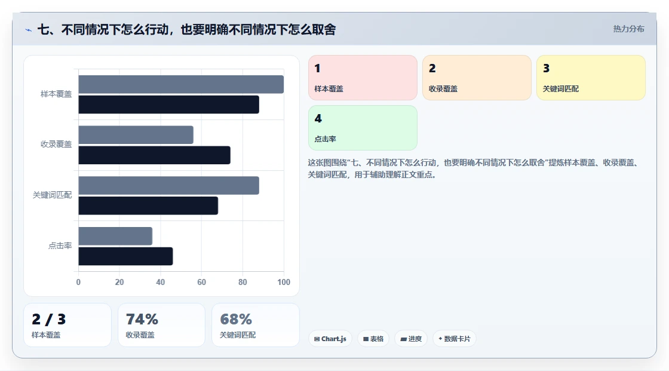
Task: Click the 进度 tag
Action: tap(411, 339)
